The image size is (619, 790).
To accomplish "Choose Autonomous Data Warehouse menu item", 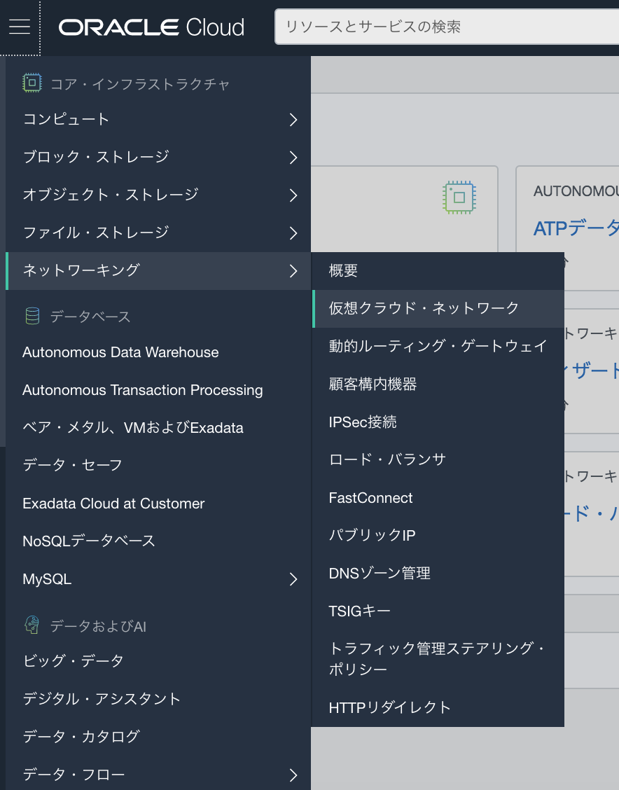I will pyautogui.click(x=120, y=352).
